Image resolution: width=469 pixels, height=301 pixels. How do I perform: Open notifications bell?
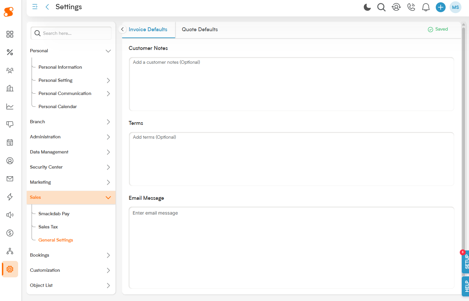click(426, 7)
